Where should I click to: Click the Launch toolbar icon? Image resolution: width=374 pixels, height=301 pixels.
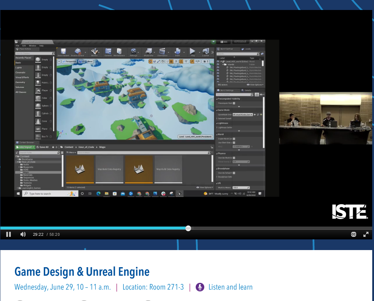coord(206,52)
